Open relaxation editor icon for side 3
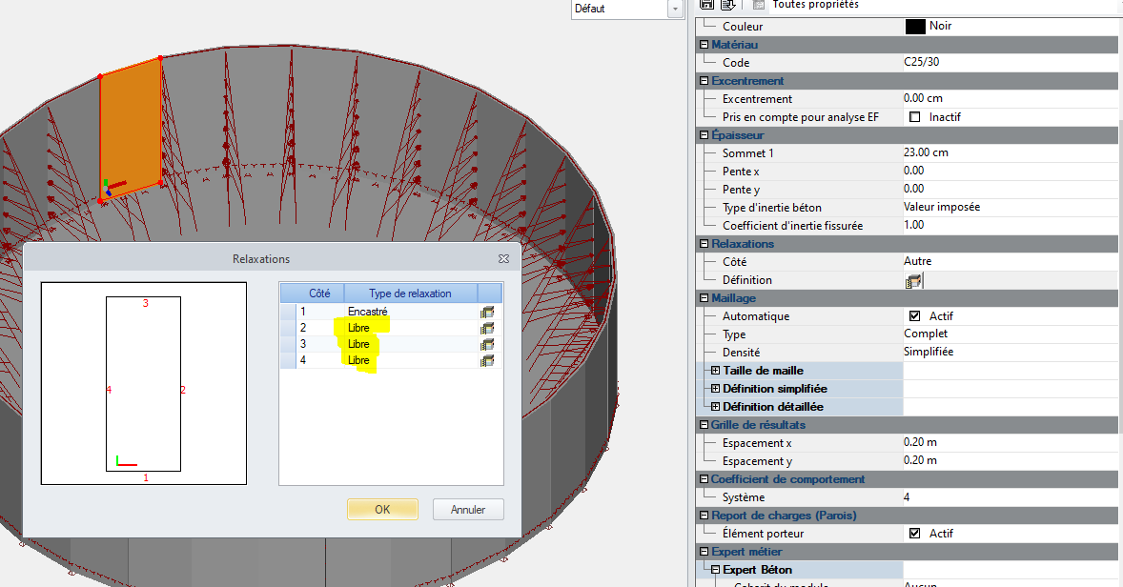Screen dimensions: 1123x587 click(487, 344)
